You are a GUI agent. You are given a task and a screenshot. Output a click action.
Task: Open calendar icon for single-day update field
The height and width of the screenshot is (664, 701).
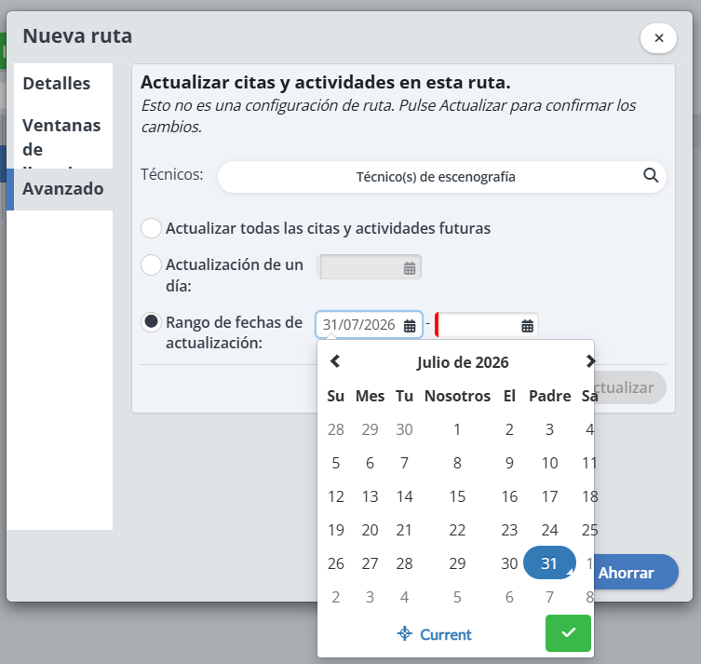[410, 268]
